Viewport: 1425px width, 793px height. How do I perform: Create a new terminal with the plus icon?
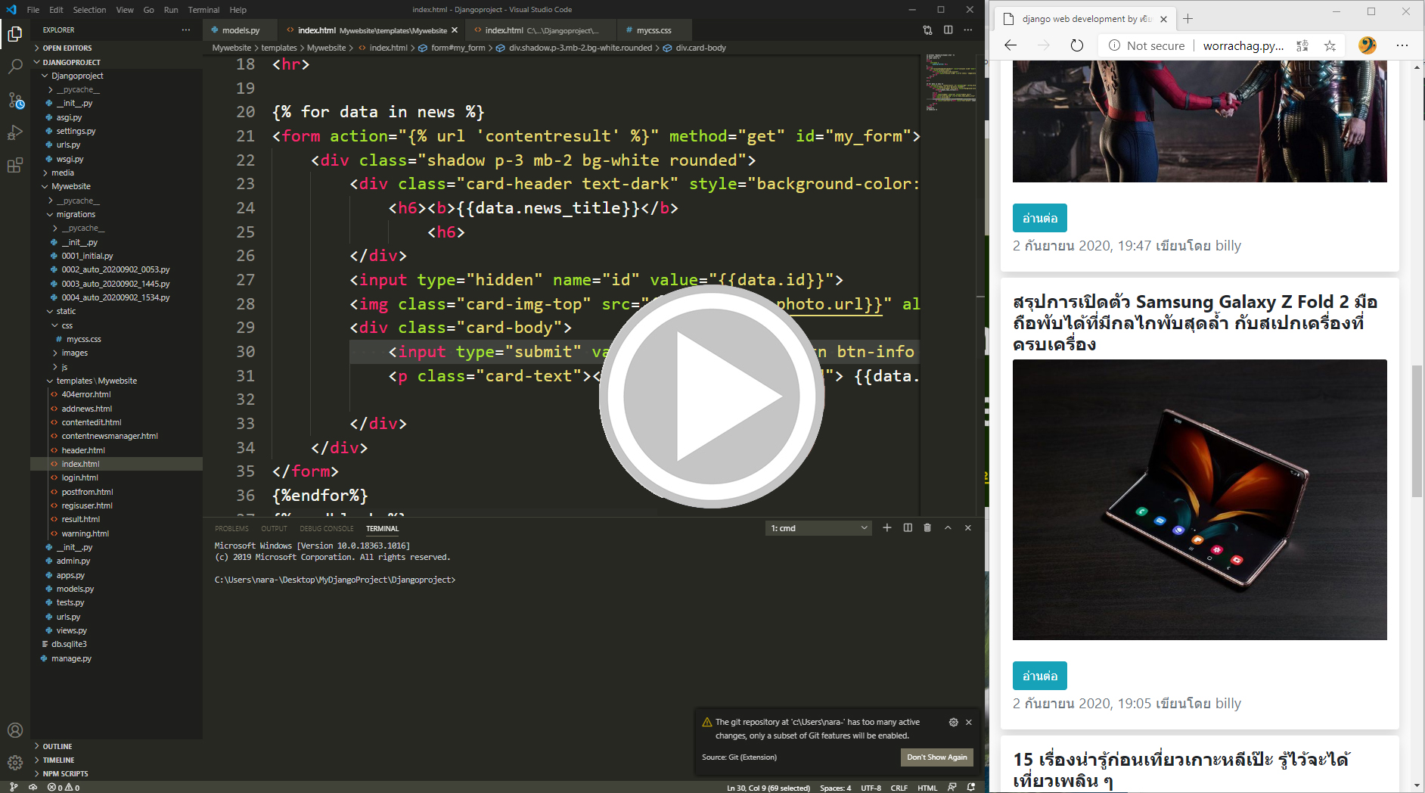(x=886, y=527)
